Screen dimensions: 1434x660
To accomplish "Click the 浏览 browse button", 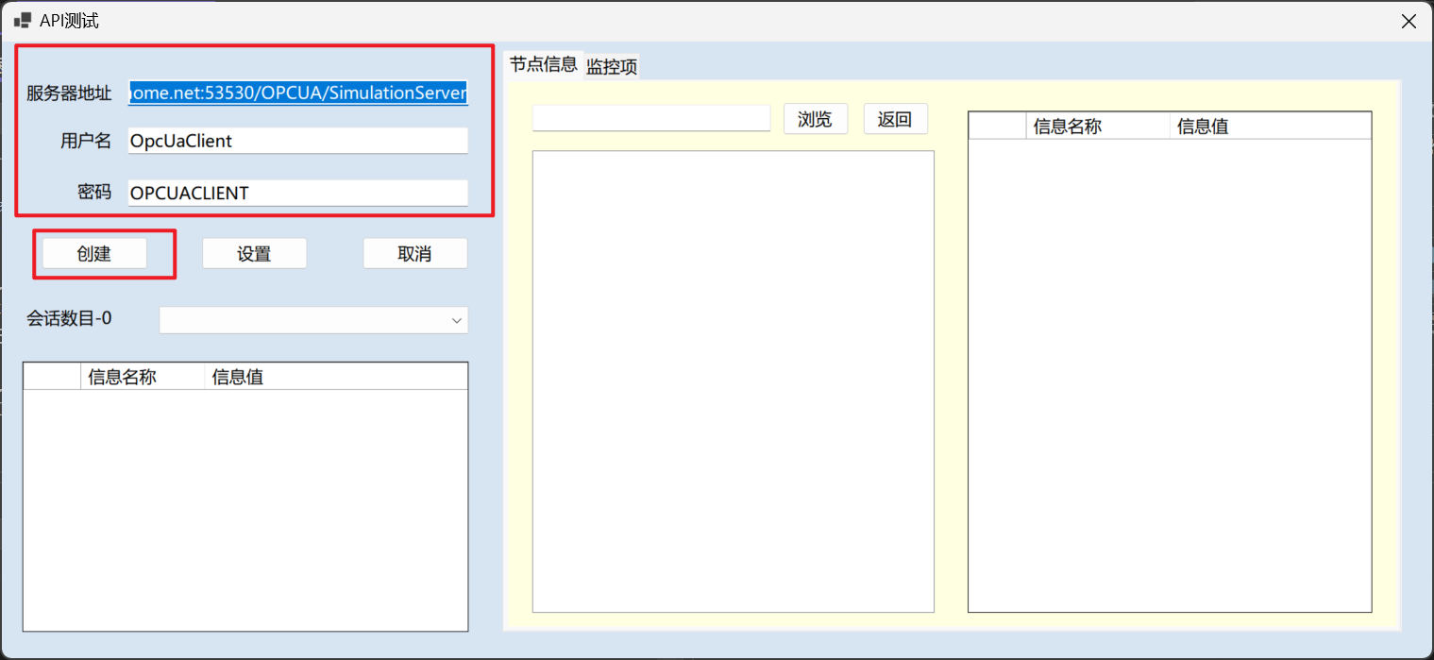I will tap(816, 119).
